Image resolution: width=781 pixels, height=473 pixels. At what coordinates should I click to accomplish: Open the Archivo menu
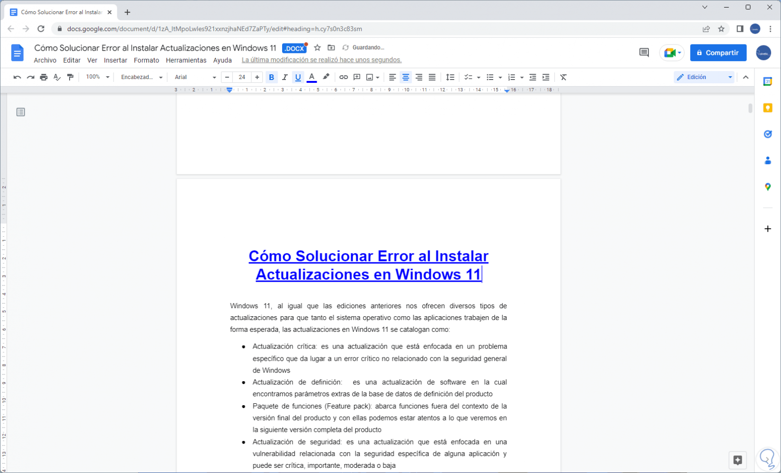coord(45,60)
